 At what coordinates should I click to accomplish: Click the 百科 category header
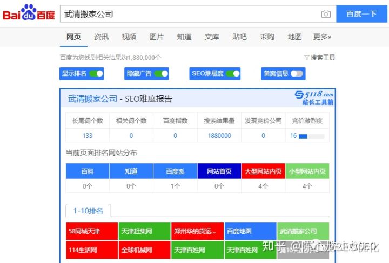(88, 171)
